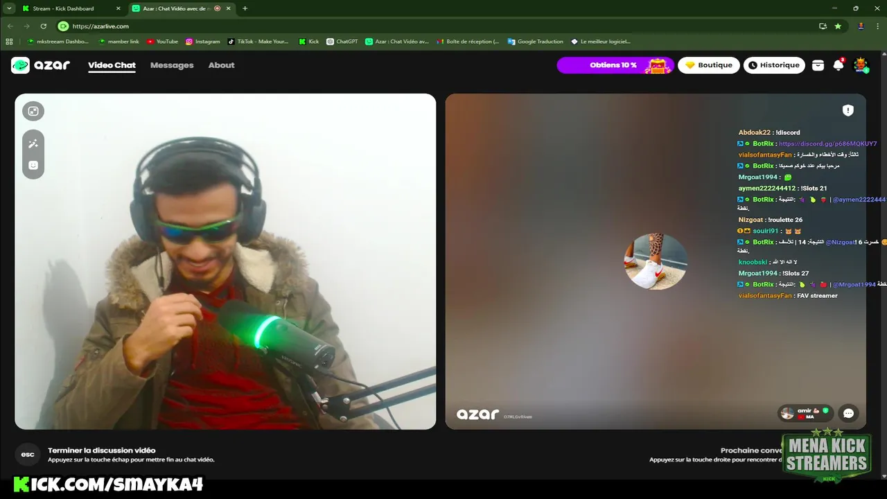This screenshot has height=499, width=887.
Task: Open mkstream Dashboard bookmark
Action: (58, 42)
